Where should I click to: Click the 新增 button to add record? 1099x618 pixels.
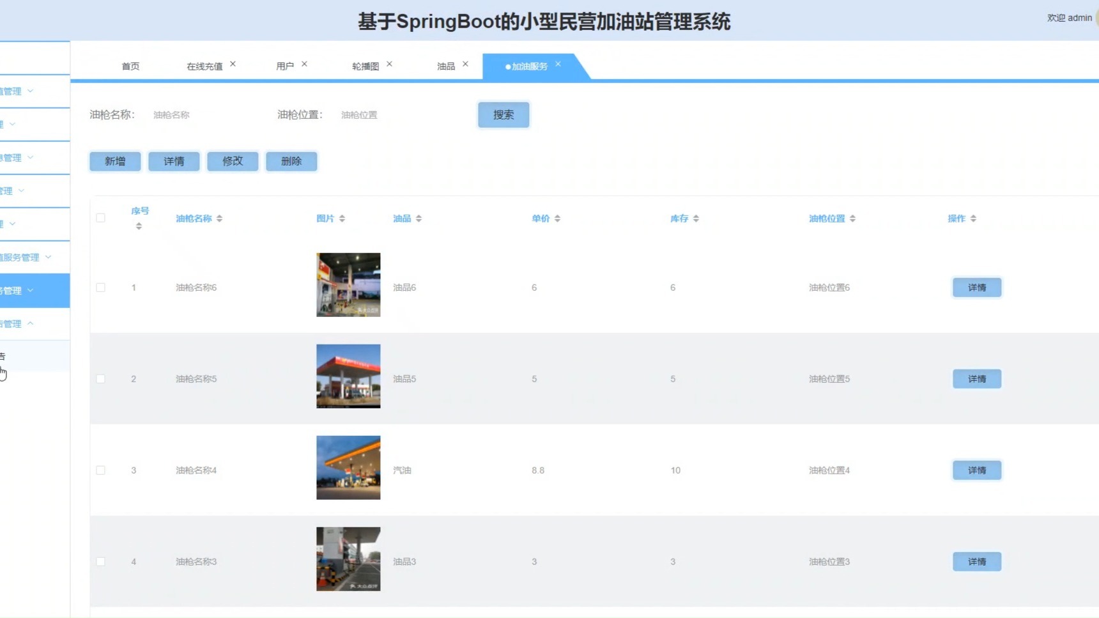114,161
